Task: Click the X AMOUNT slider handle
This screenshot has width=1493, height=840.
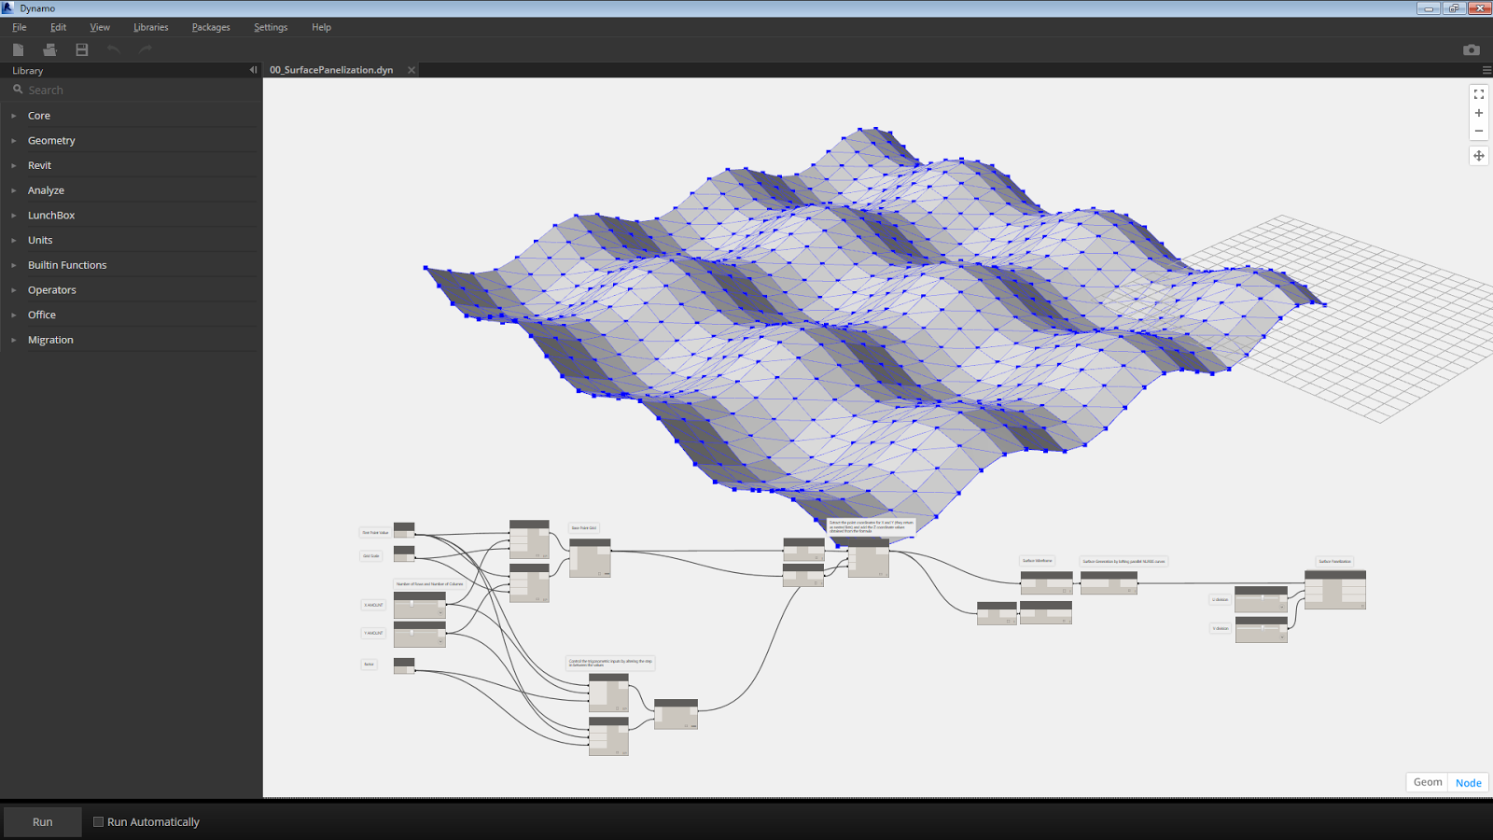Action: [412, 603]
